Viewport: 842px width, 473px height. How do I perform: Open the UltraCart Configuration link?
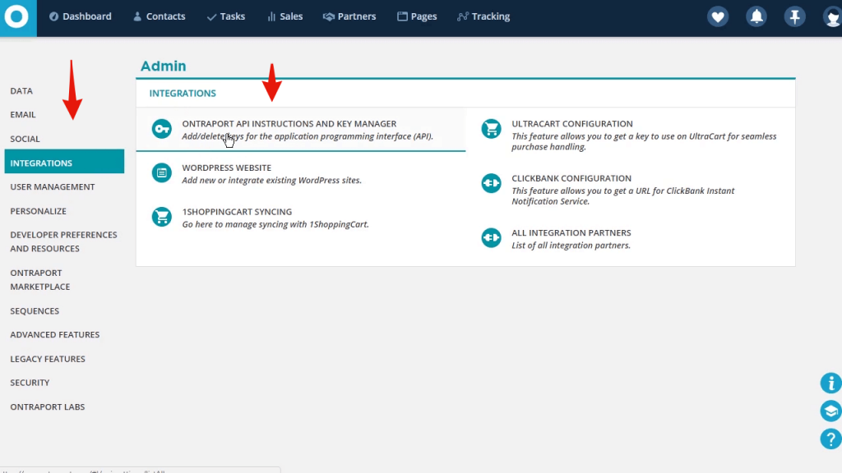pos(572,124)
